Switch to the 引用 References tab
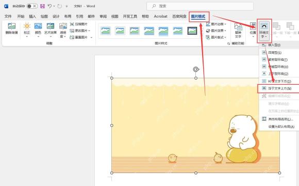The height and width of the screenshot is (186, 299). [79, 17]
